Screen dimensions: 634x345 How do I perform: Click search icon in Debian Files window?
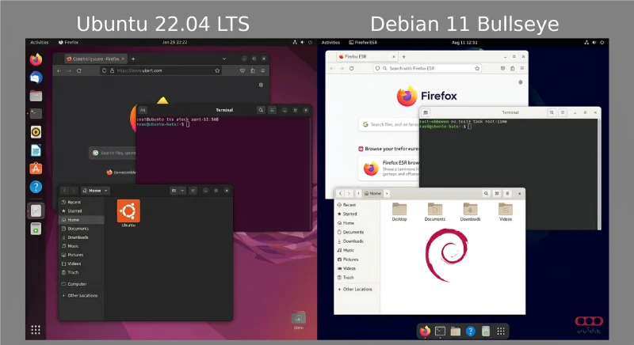coord(486,194)
